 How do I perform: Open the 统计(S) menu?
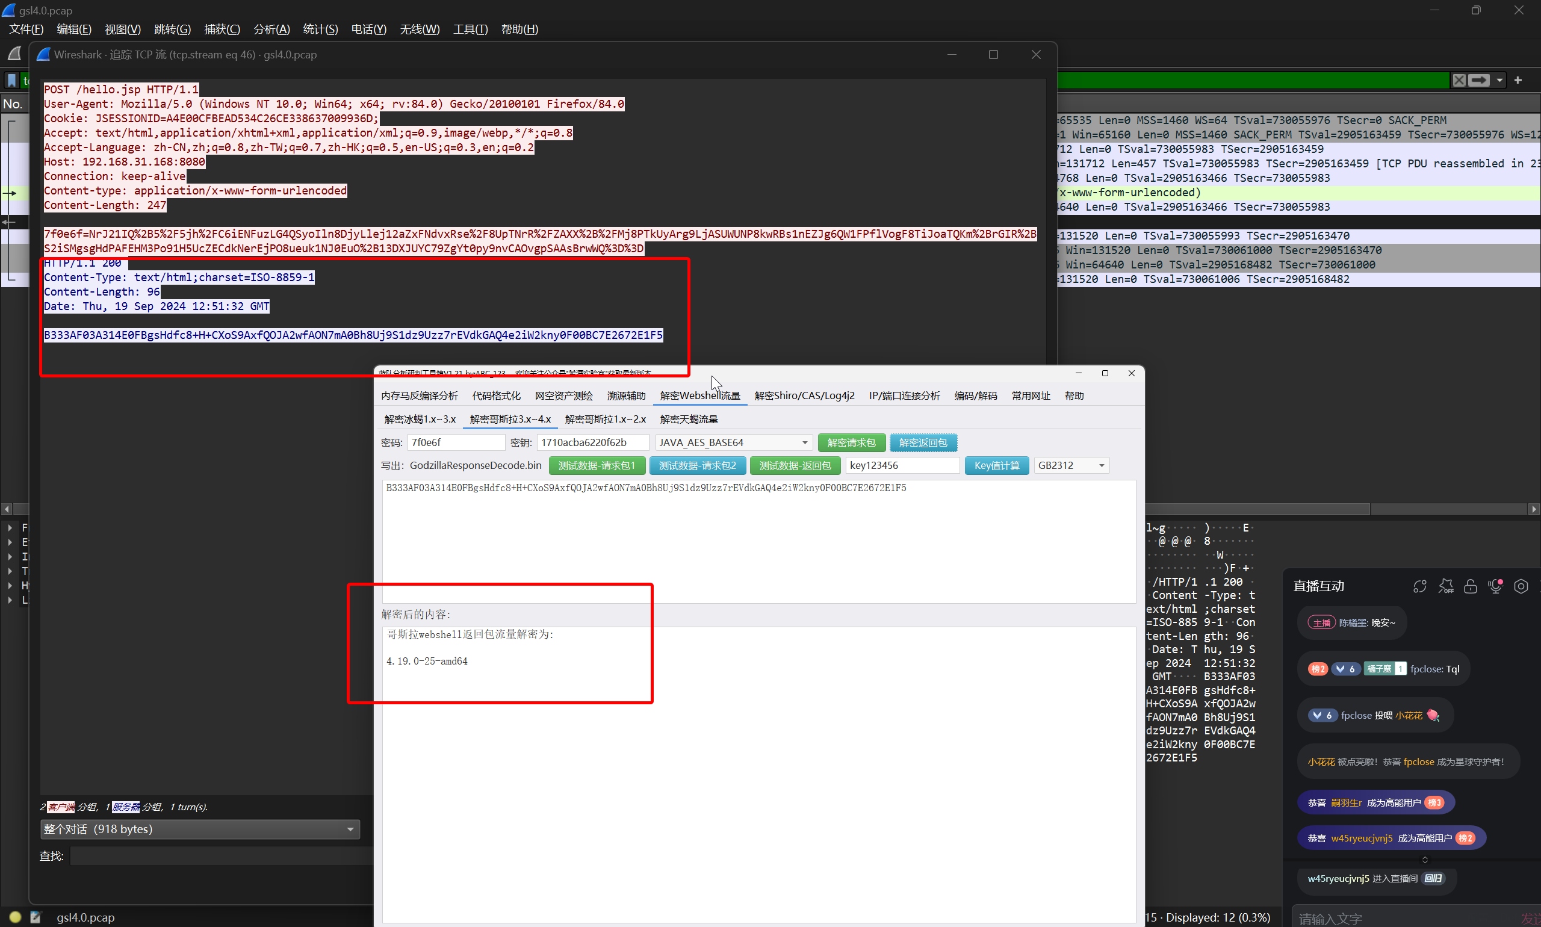[x=320, y=29]
